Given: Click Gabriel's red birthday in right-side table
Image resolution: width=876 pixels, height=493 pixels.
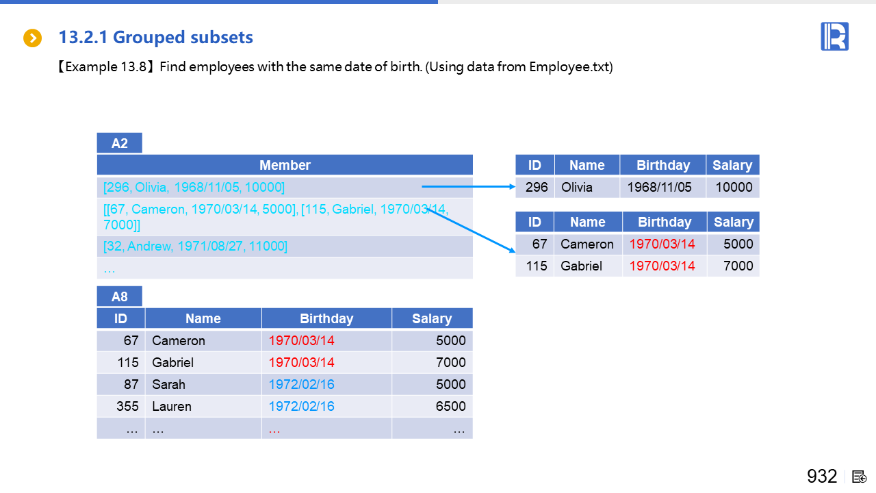Looking at the screenshot, I should pyautogui.click(x=662, y=266).
